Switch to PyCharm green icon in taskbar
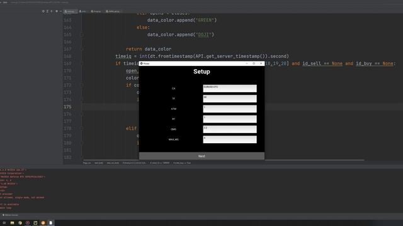This screenshot has width=403, height=226. (35, 223)
